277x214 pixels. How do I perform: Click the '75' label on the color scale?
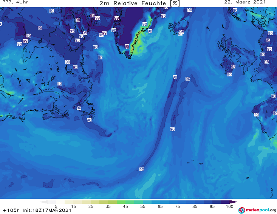(x=178, y=206)
